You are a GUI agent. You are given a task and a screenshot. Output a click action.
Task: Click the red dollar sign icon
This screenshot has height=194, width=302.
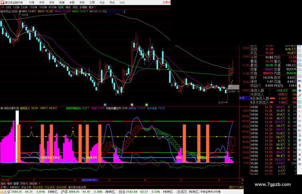click(x=300, y=86)
